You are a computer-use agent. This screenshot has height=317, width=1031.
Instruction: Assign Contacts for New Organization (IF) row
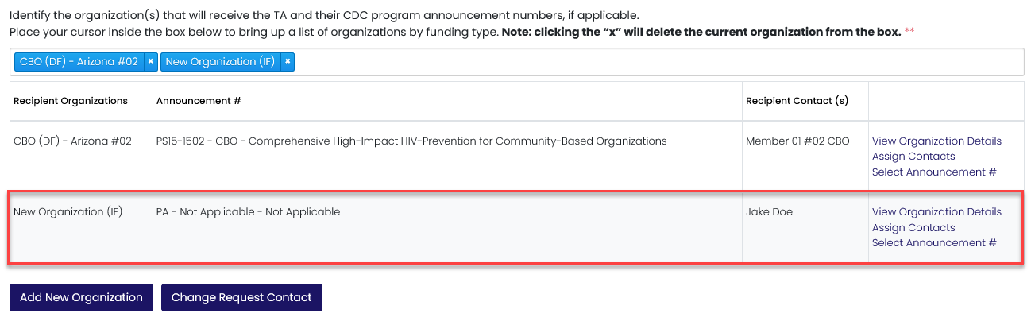click(913, 228)
